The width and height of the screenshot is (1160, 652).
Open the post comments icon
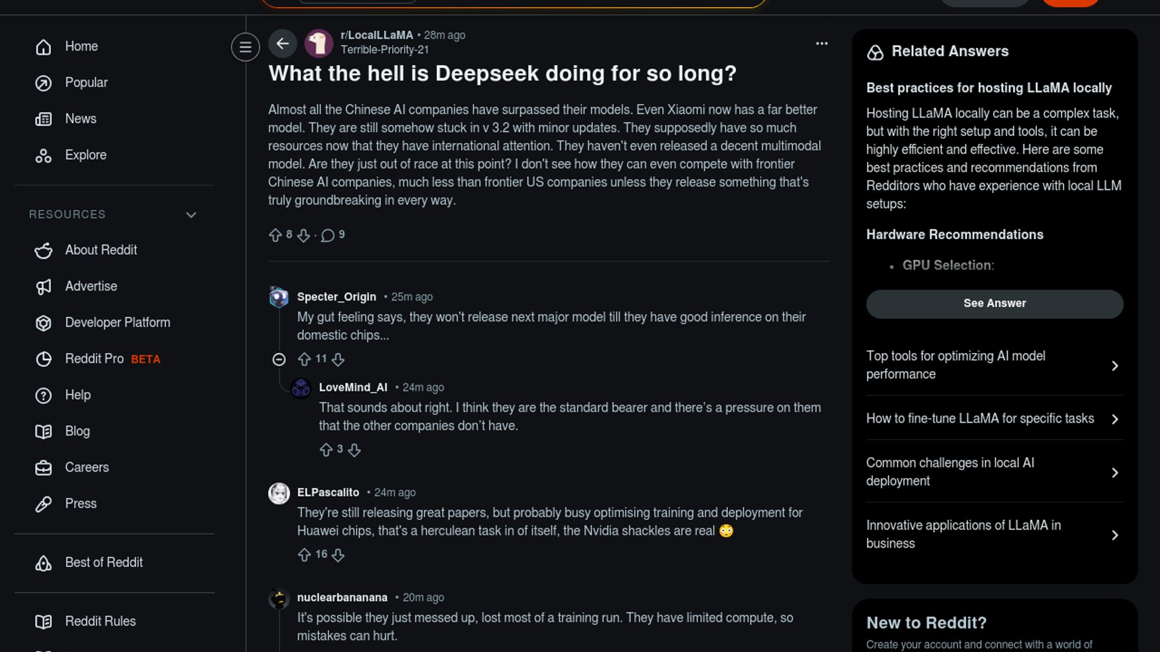click(327, 235)
